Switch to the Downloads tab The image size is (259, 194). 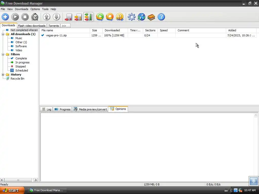8,26
